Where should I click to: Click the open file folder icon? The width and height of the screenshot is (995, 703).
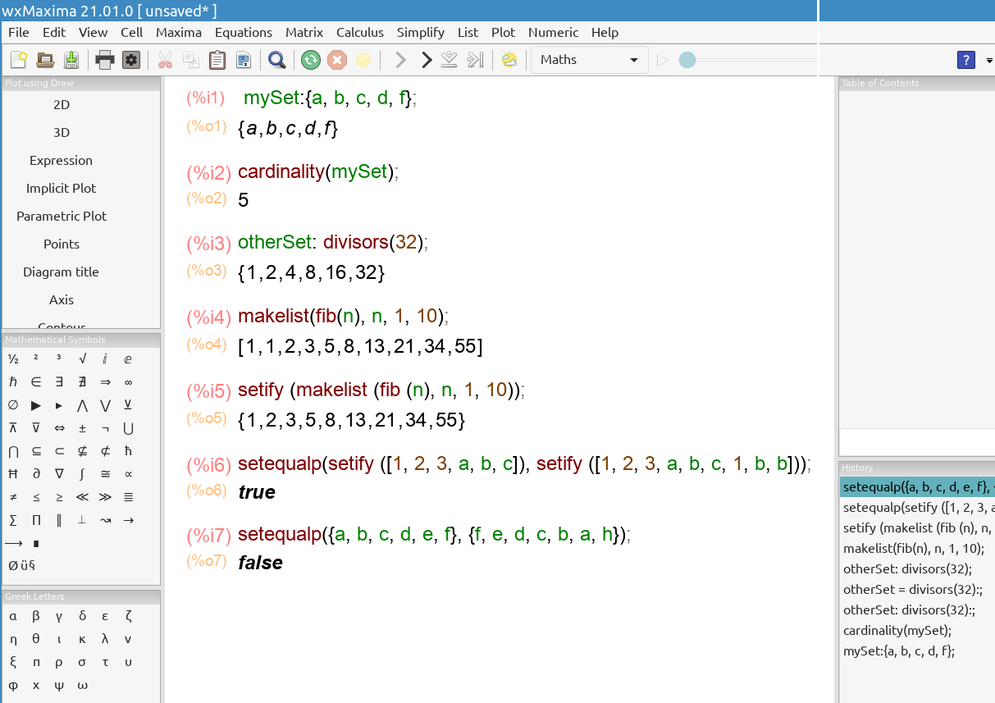coord(45,60)
